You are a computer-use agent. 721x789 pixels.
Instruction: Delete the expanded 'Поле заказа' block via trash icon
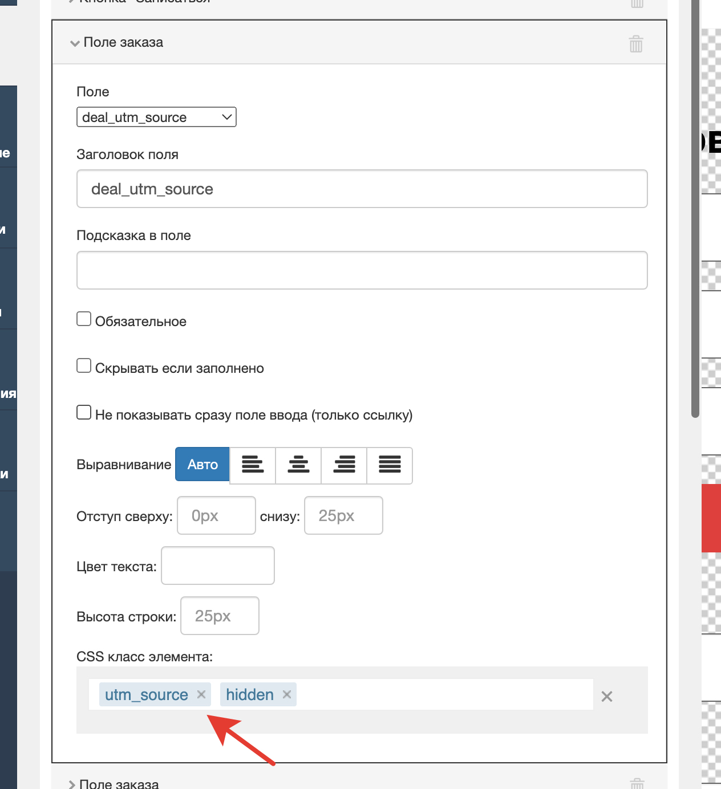click(x=635, y=44)
